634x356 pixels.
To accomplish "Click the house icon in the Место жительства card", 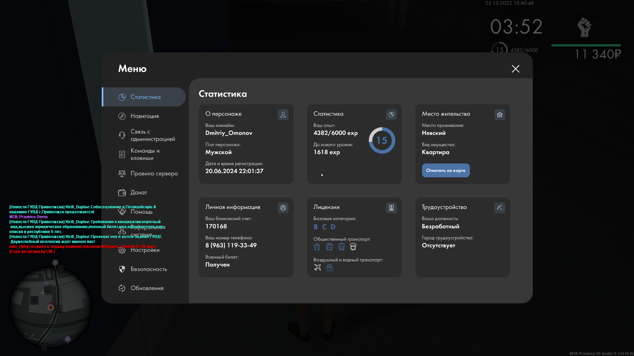I will [500, 114].
